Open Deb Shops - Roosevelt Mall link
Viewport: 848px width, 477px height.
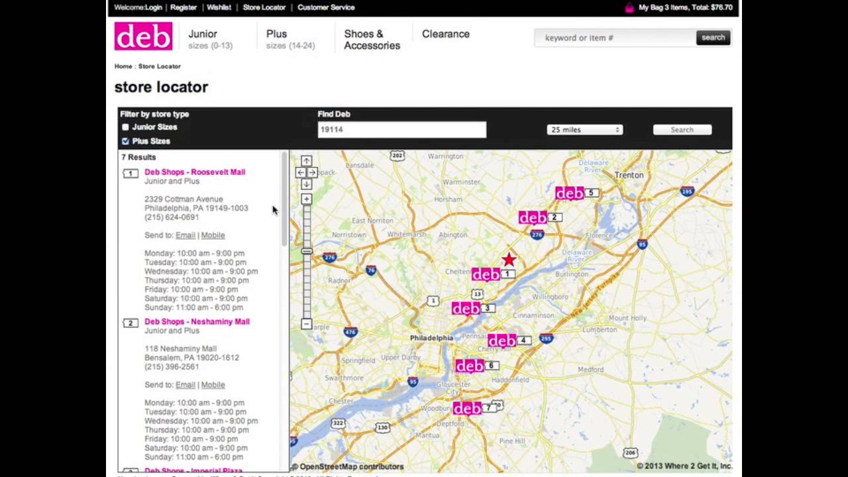coord(195,172)
